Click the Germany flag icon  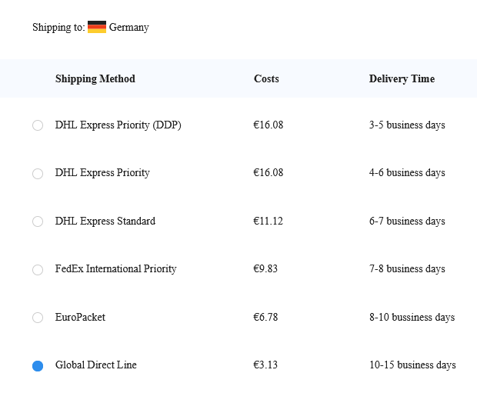point(97,27)
